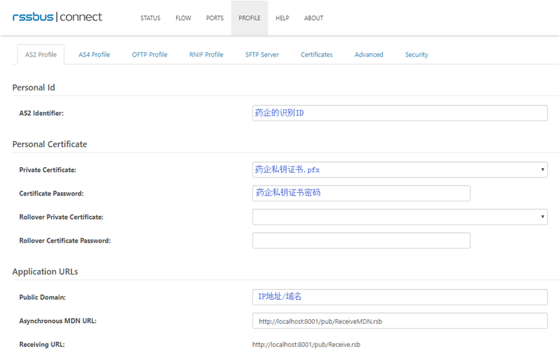Switch to the AS2 Profile tab
Screen dimensions: 560x359
[x=41, y=55]
